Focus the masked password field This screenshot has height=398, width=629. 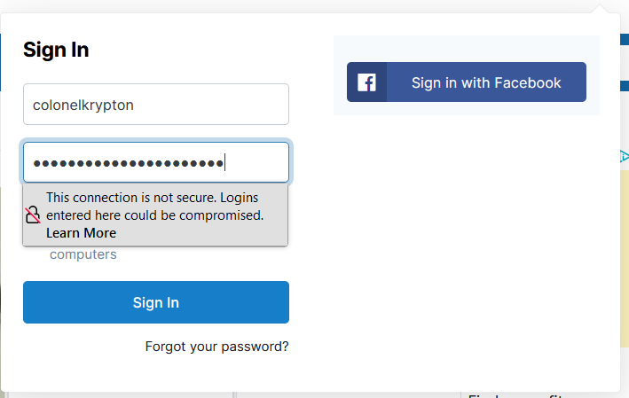click(x=156, y=162)
